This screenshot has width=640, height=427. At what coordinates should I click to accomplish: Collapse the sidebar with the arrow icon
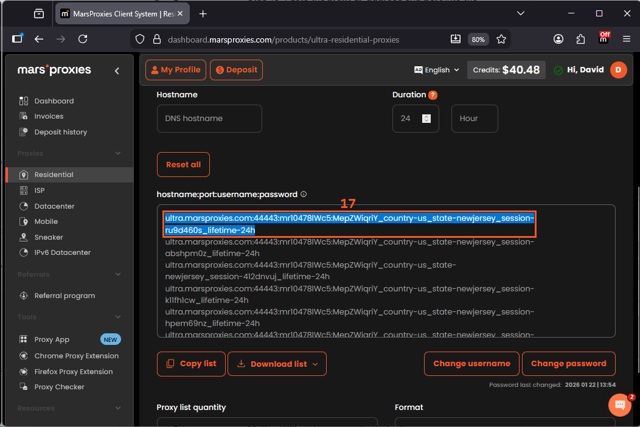pos(117,71)
